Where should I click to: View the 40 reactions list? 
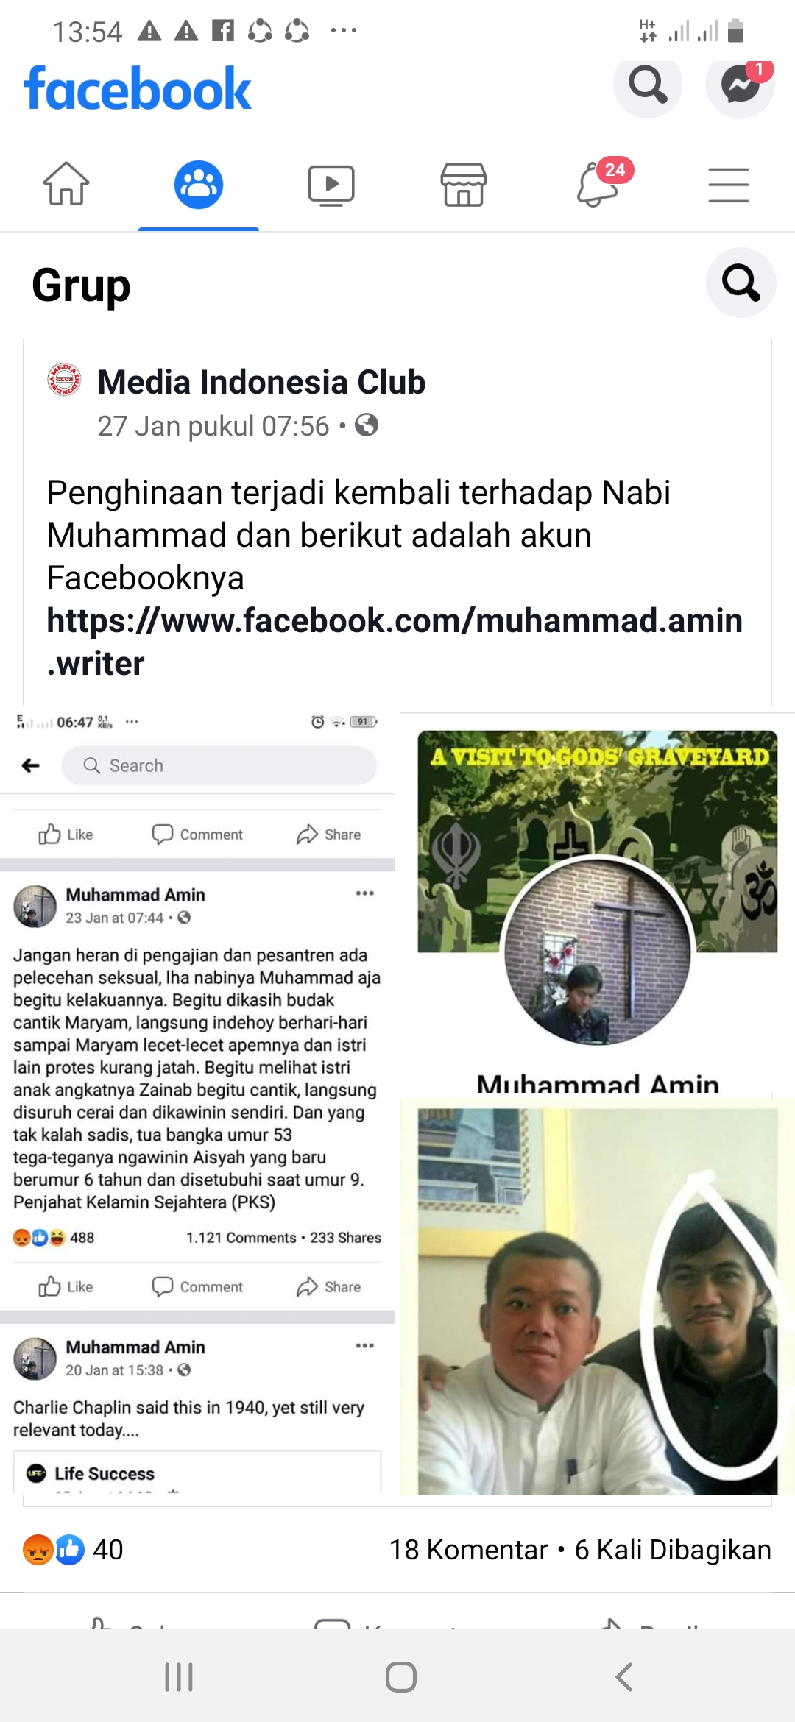point(73,1550)
